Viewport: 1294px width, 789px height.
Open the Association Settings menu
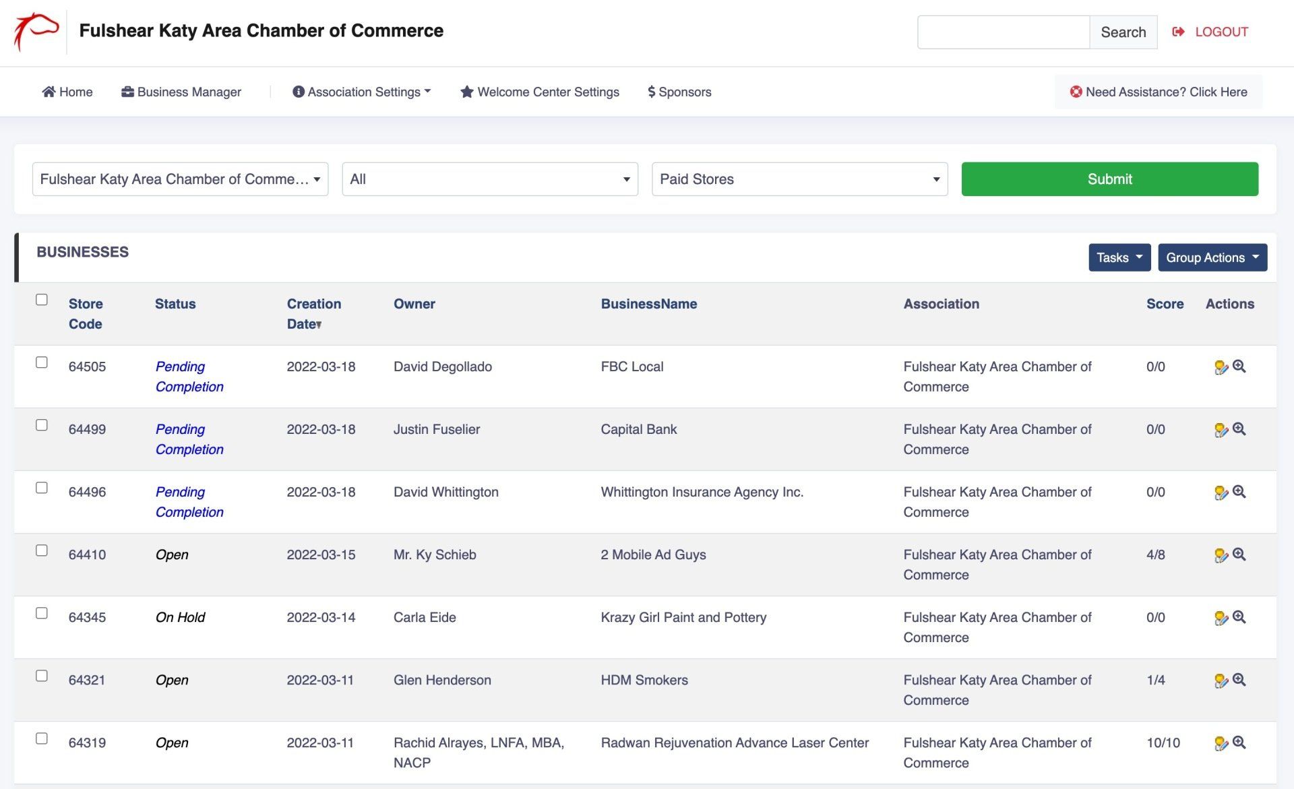[362, 92]
